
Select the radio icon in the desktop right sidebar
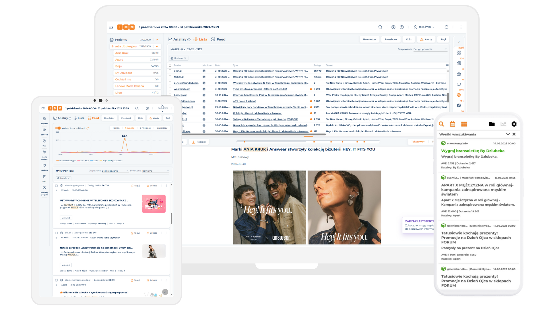point(459,74)
